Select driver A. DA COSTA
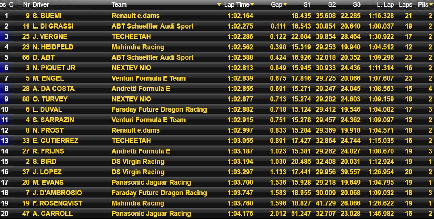The height and width of the screenshot is (219, 434). pyautogui.click(x=54, y=89)
